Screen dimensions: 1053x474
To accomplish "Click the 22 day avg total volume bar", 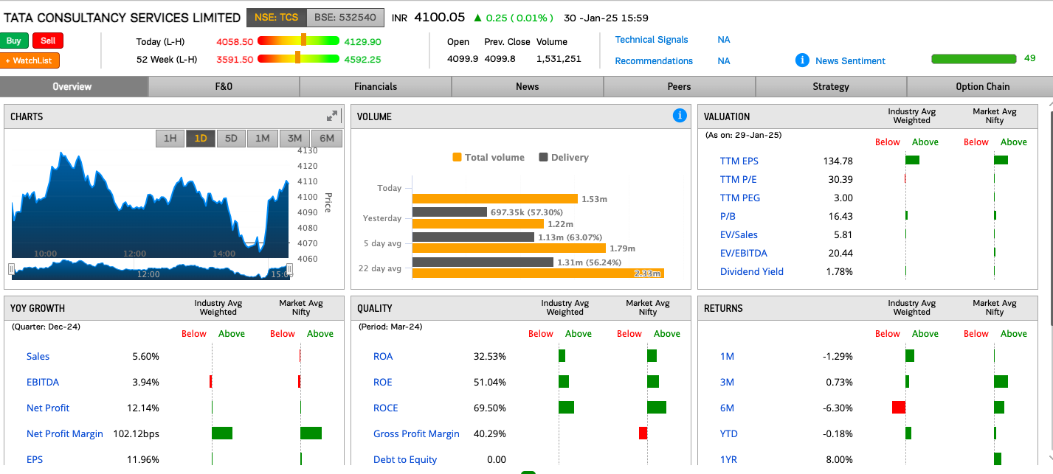I will tap(538, 273).
